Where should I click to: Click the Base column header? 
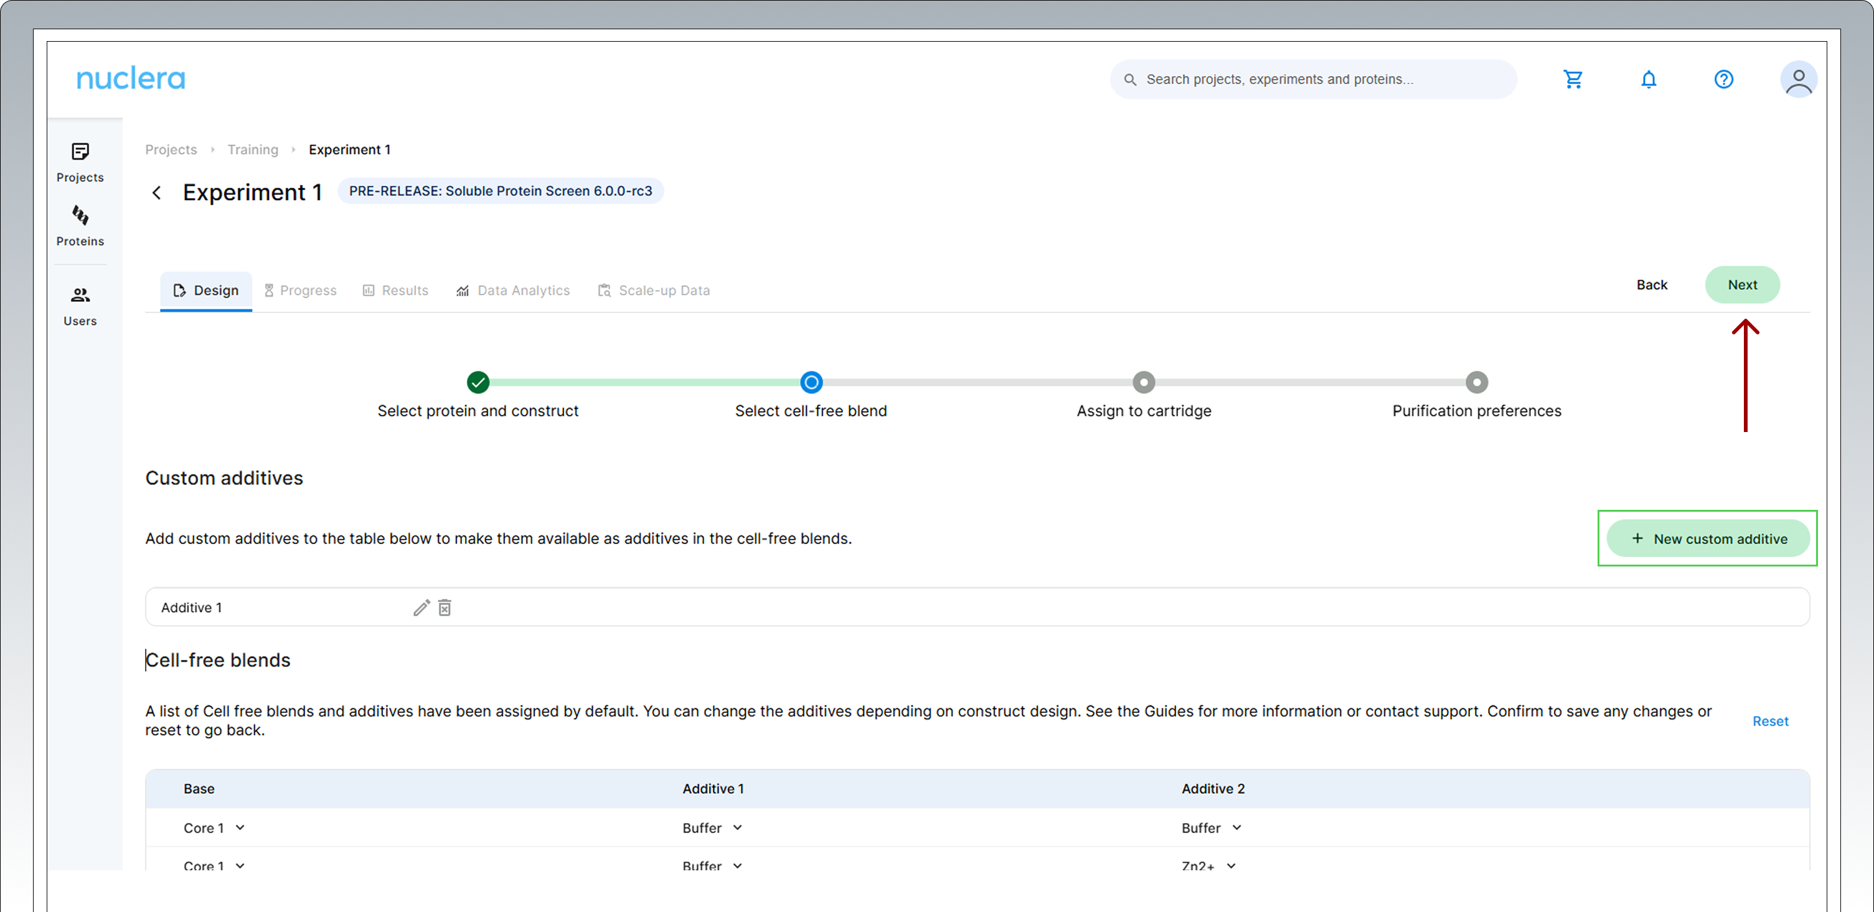click(x=199, y=788)
